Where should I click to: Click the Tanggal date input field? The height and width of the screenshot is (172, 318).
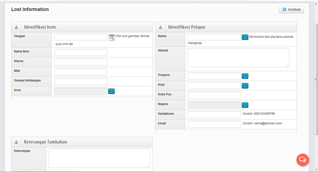pos(81,37)
